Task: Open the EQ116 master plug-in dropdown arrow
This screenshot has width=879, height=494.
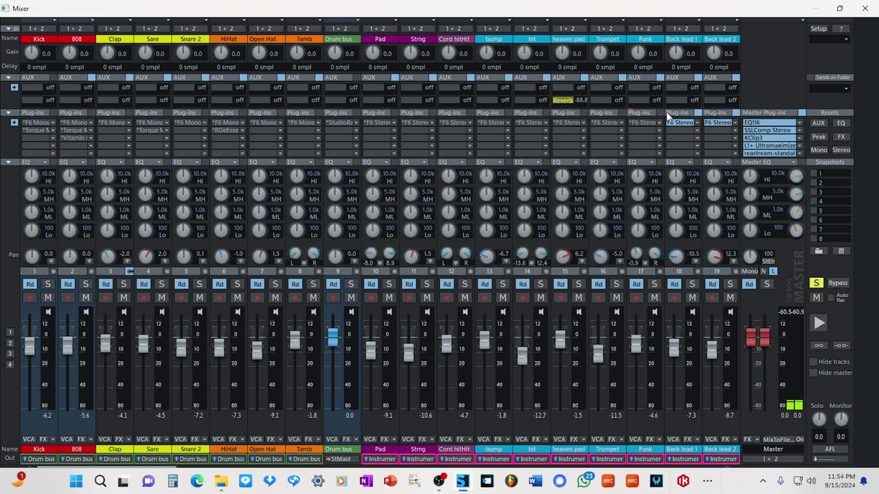Action: [x=799, y=123]
